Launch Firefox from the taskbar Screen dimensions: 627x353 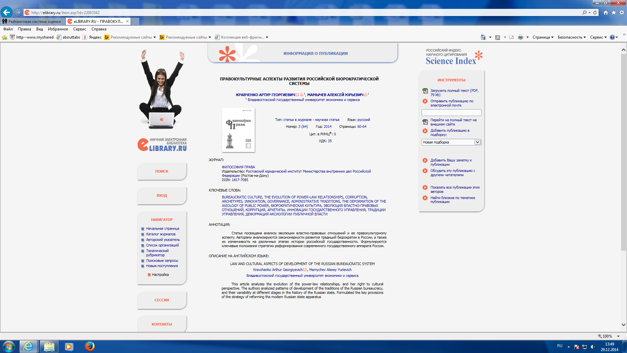pyautogui.click(x=89, y=346)
